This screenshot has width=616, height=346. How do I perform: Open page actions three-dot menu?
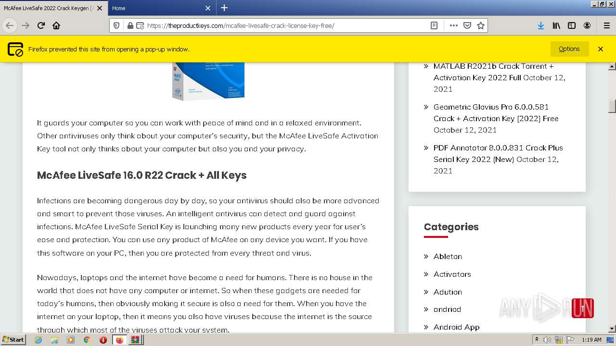pos(453,25)
